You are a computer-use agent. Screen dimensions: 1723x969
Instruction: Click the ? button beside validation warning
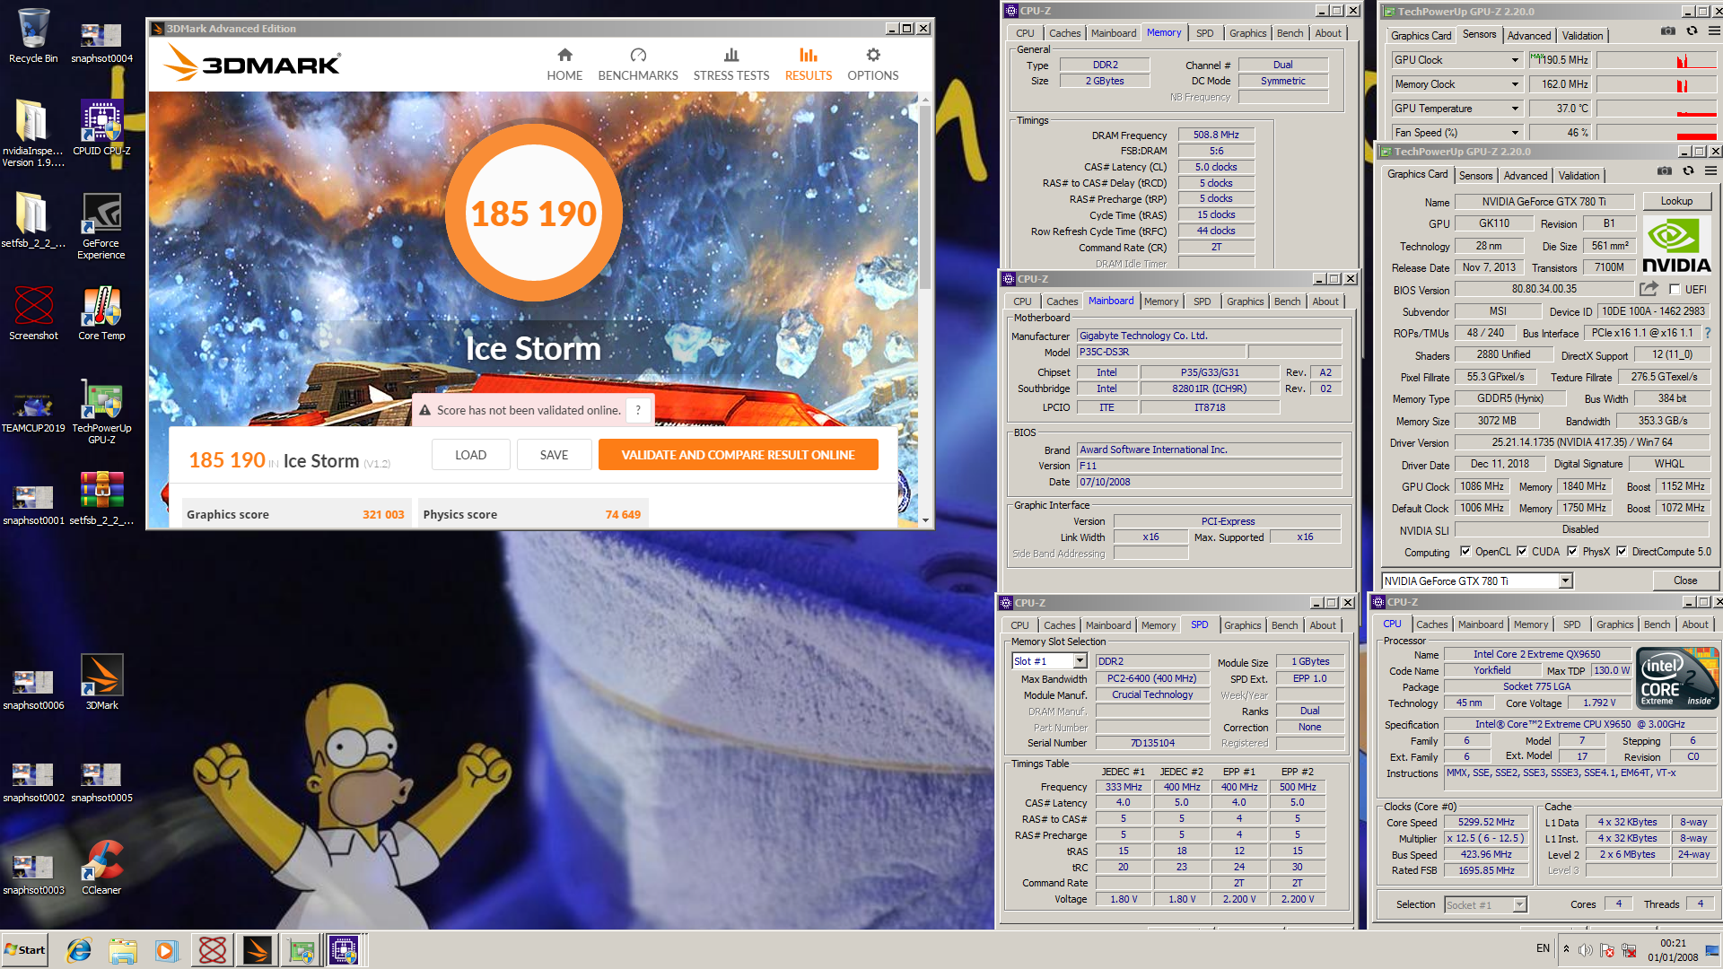click(638, 410)
